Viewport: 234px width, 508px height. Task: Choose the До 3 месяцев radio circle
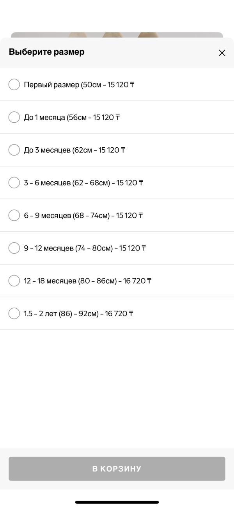[x=14, y=150]
